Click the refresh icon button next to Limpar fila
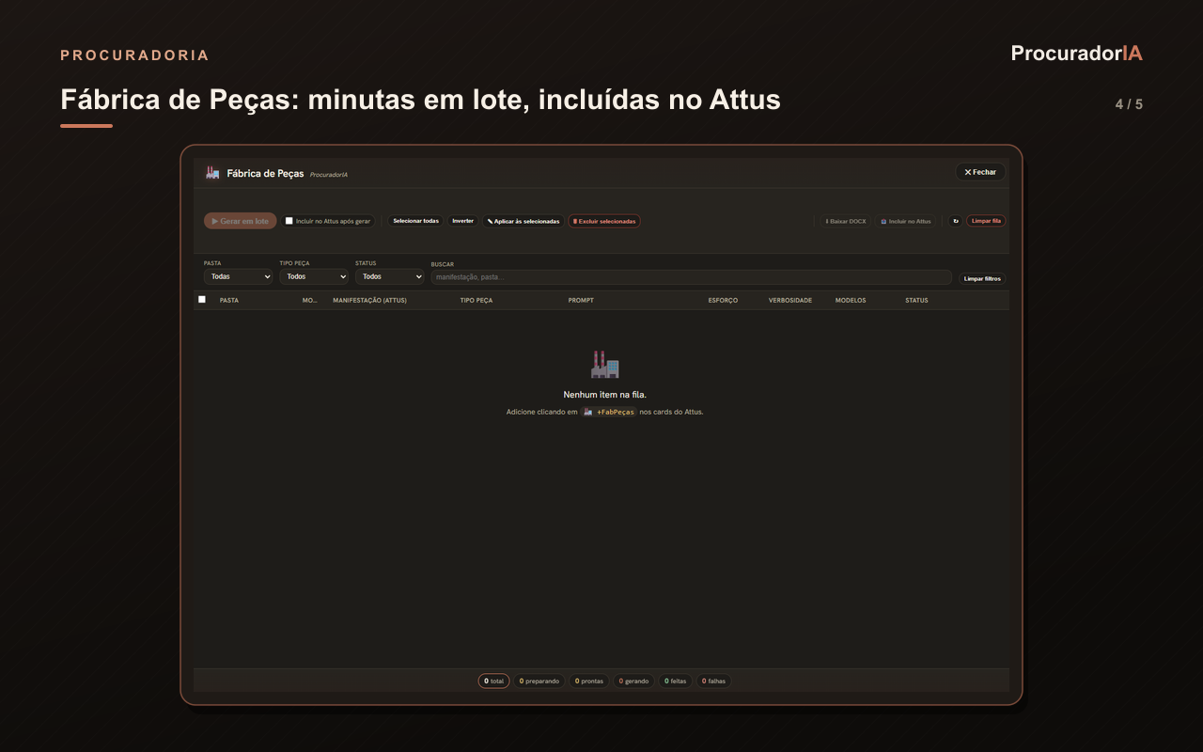 point(955,221)
